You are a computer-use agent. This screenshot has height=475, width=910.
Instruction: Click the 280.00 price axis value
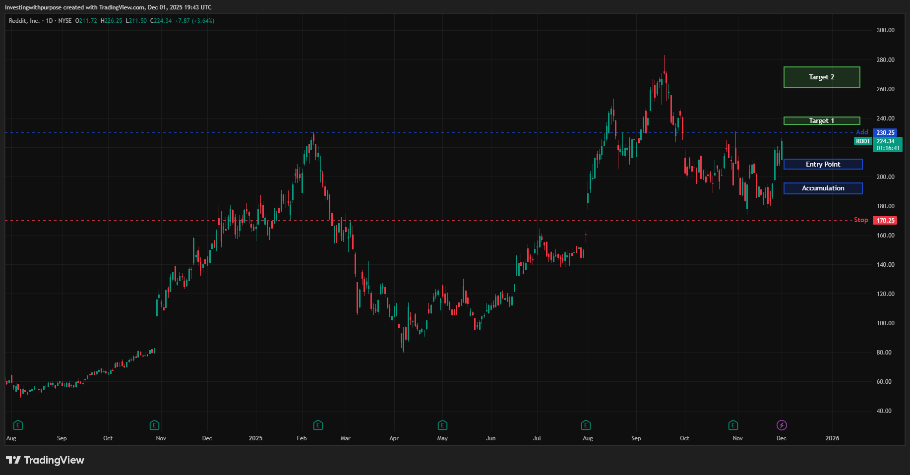pos(885,60)
